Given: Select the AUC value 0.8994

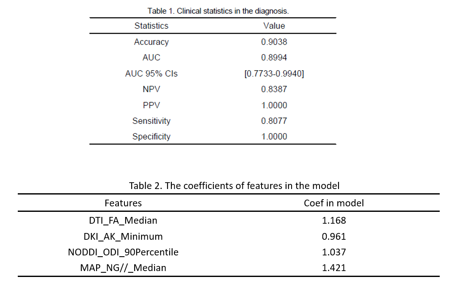Looking at the screenshot, I should click(274, 58).
